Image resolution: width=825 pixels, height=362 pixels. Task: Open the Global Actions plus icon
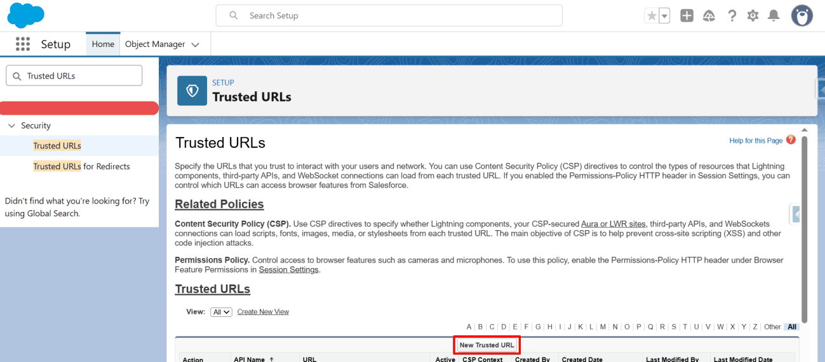click(x=687, y=16)
